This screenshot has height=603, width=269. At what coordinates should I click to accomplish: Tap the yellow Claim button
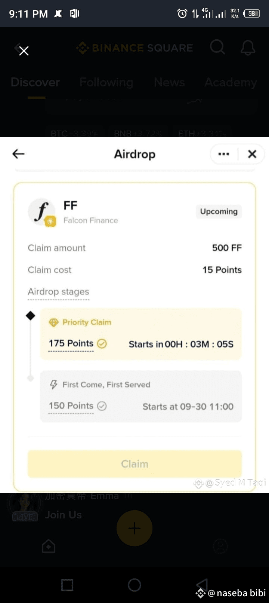coord(135,464)
